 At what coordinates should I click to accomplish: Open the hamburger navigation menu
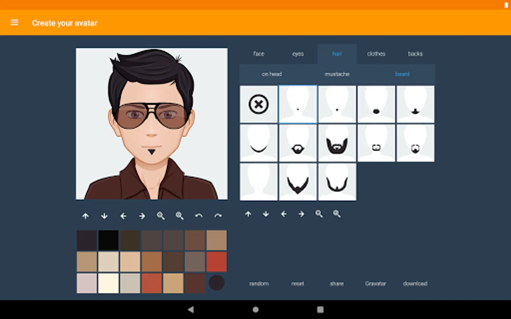[15, 23]
